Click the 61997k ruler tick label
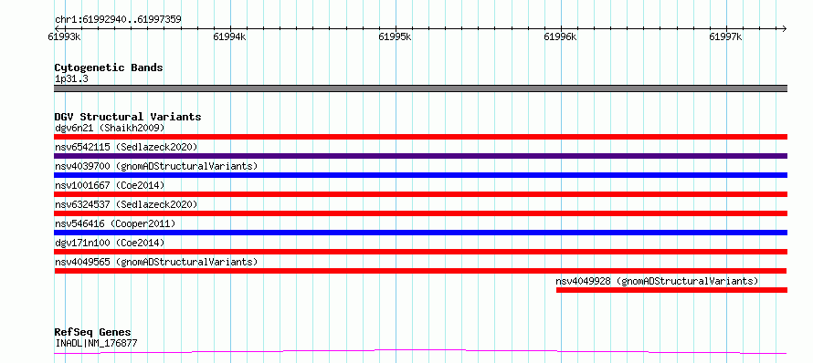Viewport: 813px width, 363px height. [726, 36]
